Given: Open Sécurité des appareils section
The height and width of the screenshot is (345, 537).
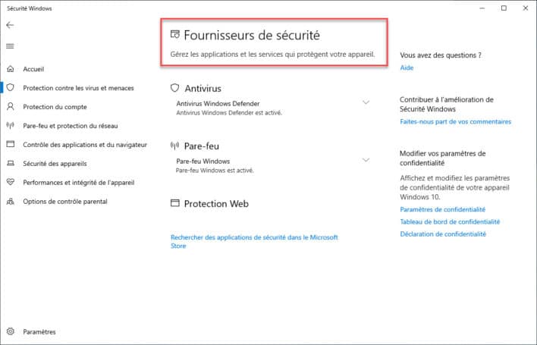Looking at the screenshot, I should coord(55,164).
